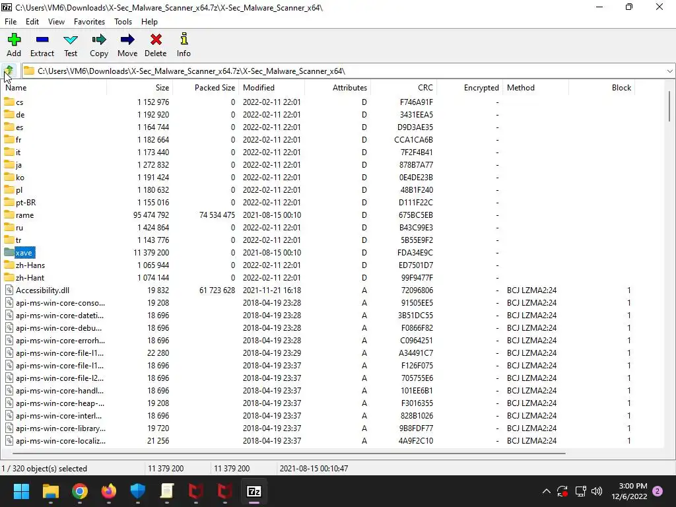Sort by Size column header

pos(140,88)
